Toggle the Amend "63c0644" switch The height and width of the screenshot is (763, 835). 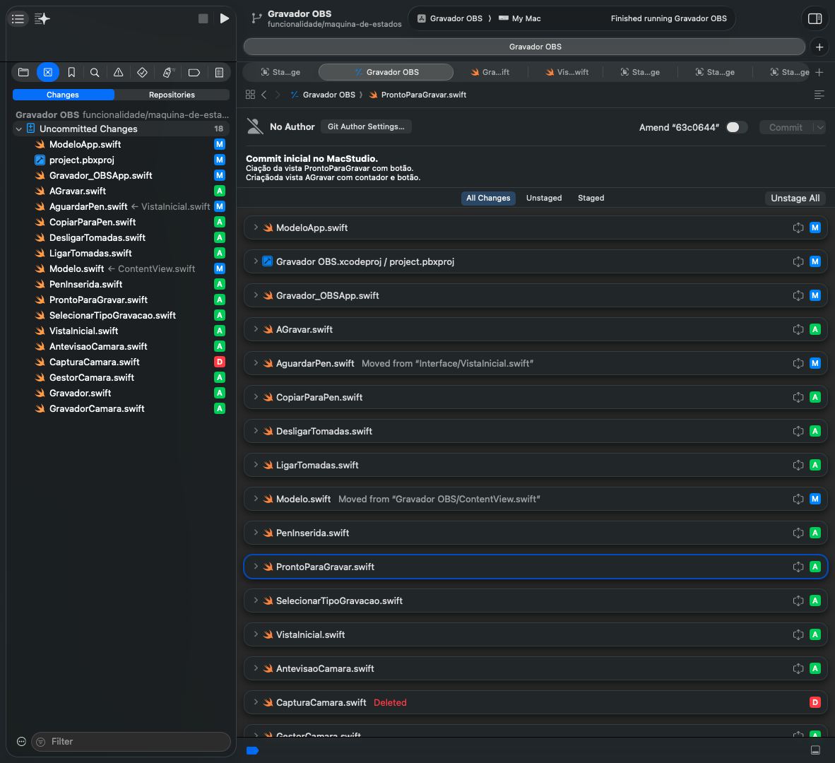coord(736,127)
